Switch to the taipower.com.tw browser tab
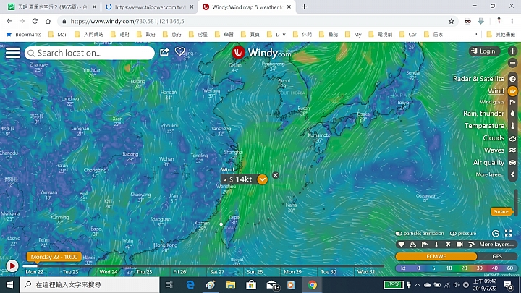The height and width of the screenshot is (293, 521). [x=150, y=7]
